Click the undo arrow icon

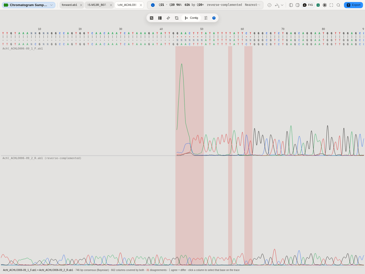click(277, 5)
